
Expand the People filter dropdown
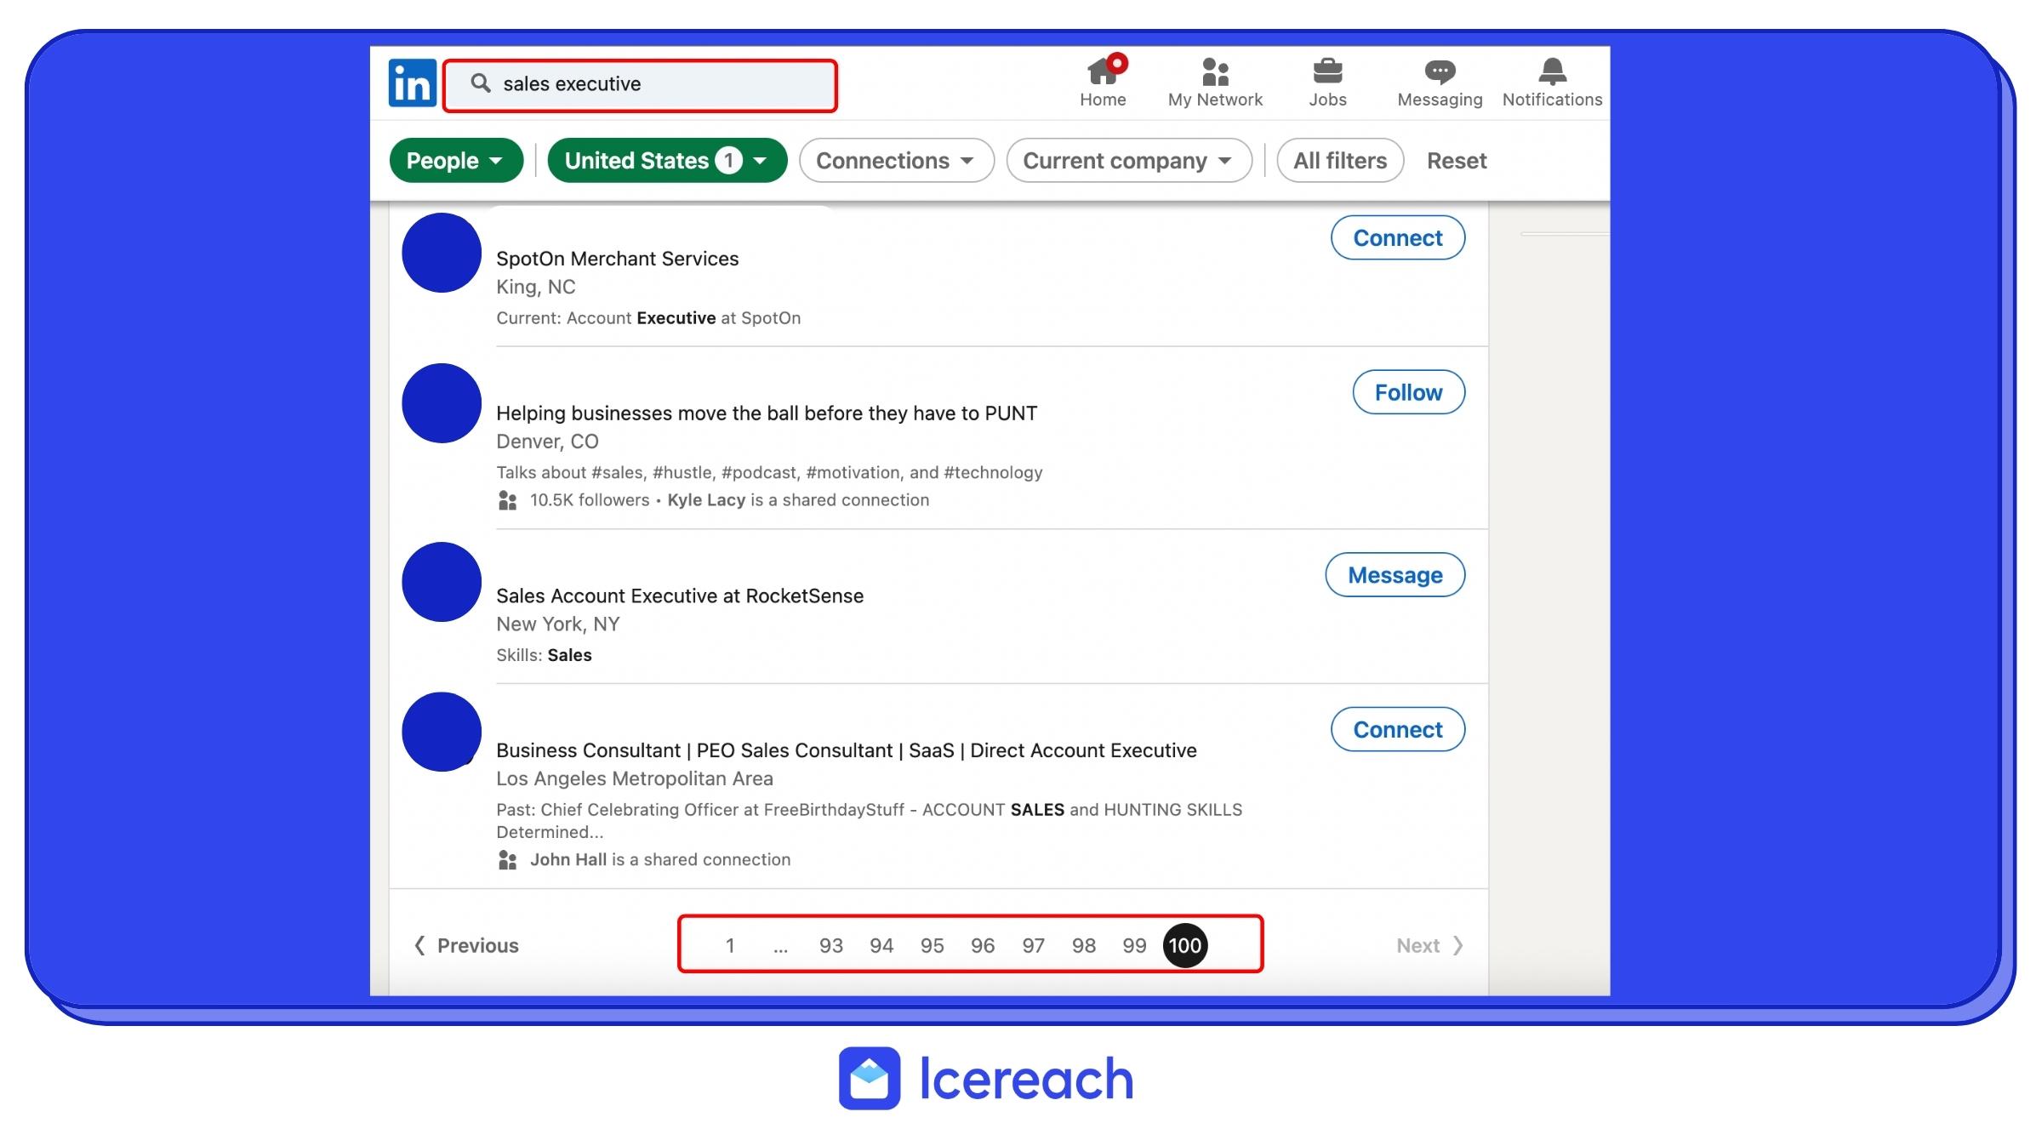[x=455, y=161]
